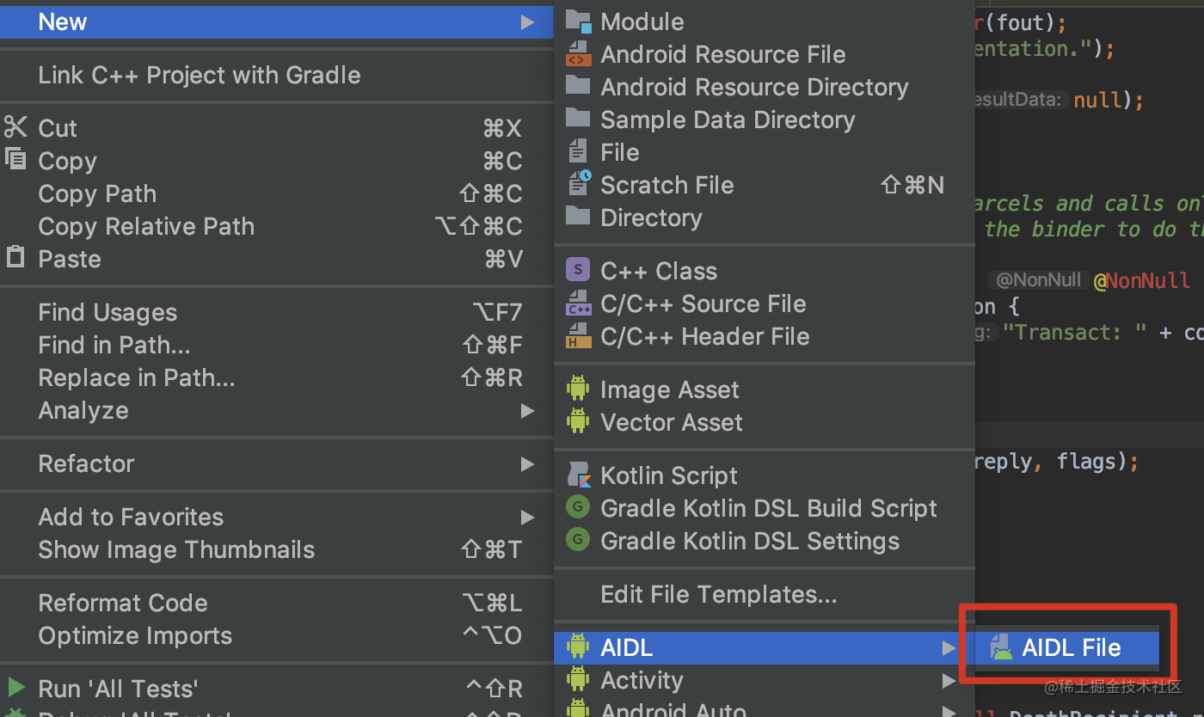This screenshot has height=717, width=1204.
Task: Click the Image Asset robot icon
Action: [x=577, y=389]
